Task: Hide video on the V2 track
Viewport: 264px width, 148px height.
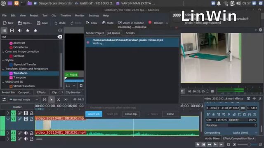Action: point(26,113)
